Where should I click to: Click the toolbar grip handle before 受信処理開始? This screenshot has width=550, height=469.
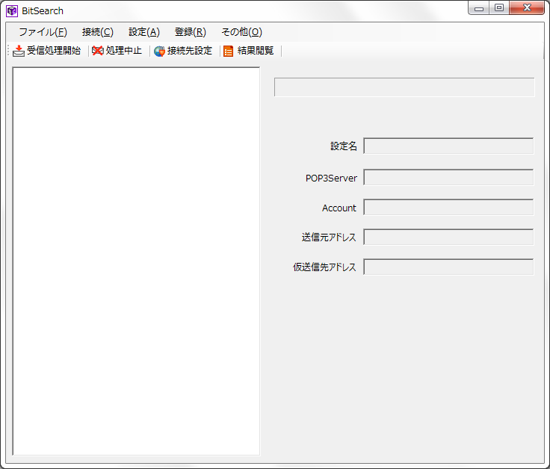9,51
